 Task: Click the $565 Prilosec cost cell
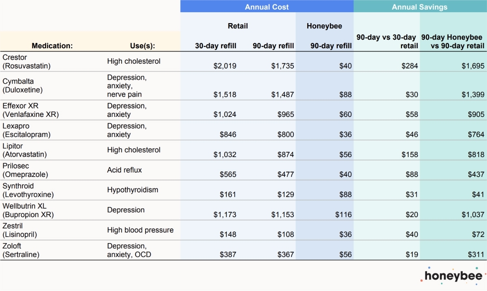click(x=227, y=175)
